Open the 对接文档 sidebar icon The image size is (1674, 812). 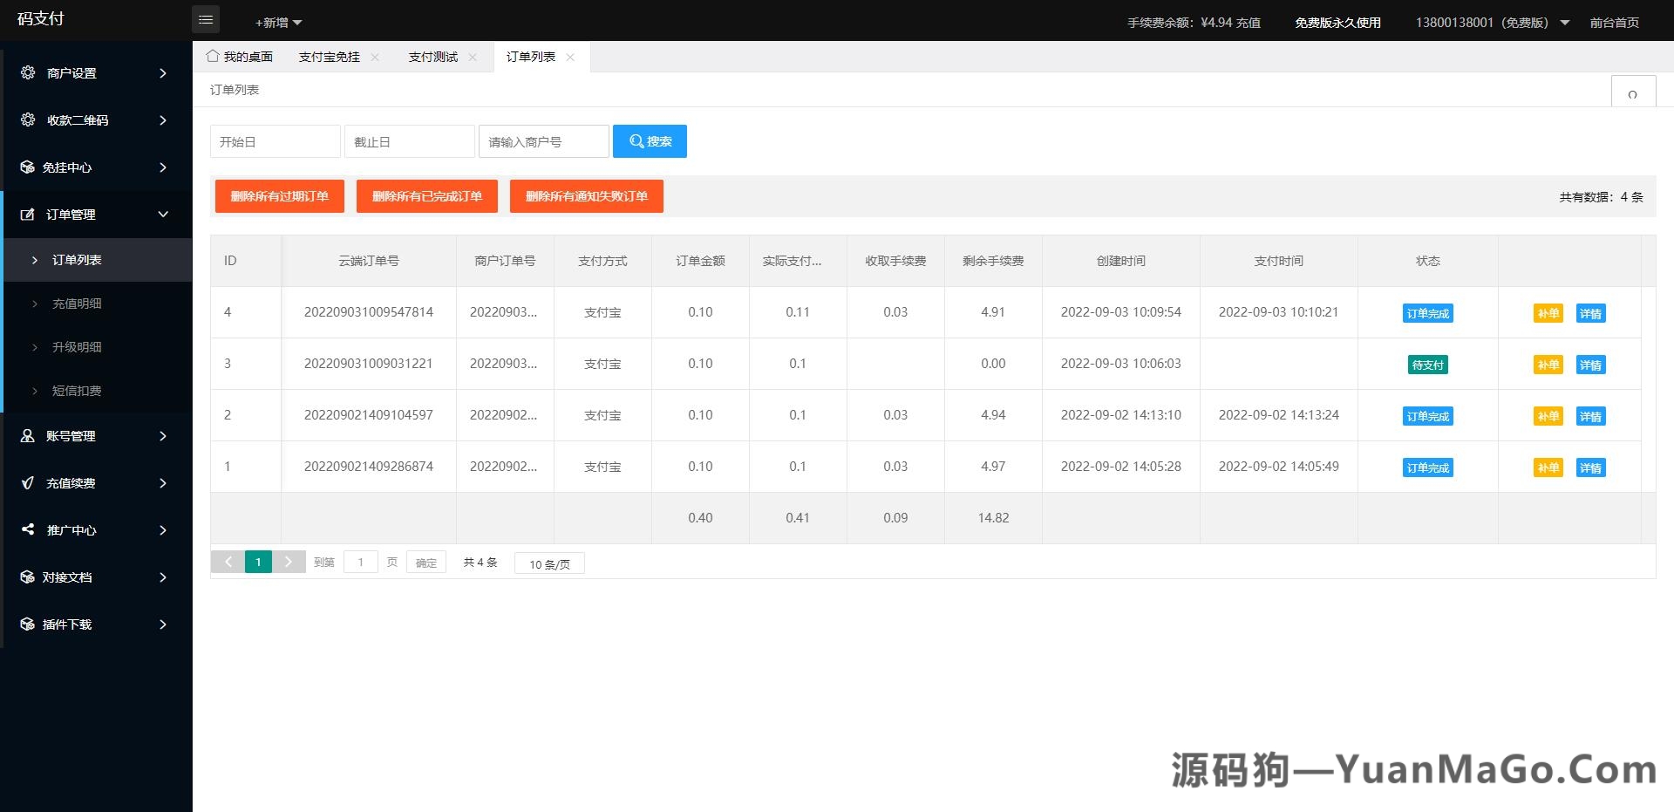(27, 577)
